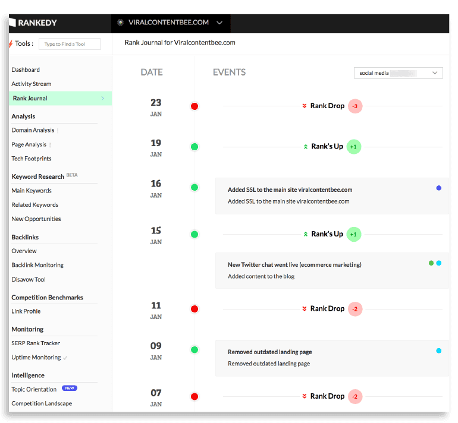458x423 pixels.
Task: Open the Backlink Monitoring link
Action: [x=37, y=266]
